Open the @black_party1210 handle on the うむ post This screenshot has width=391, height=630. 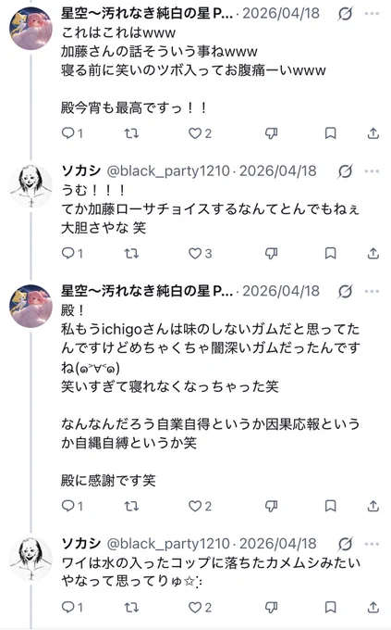[168, 171]
